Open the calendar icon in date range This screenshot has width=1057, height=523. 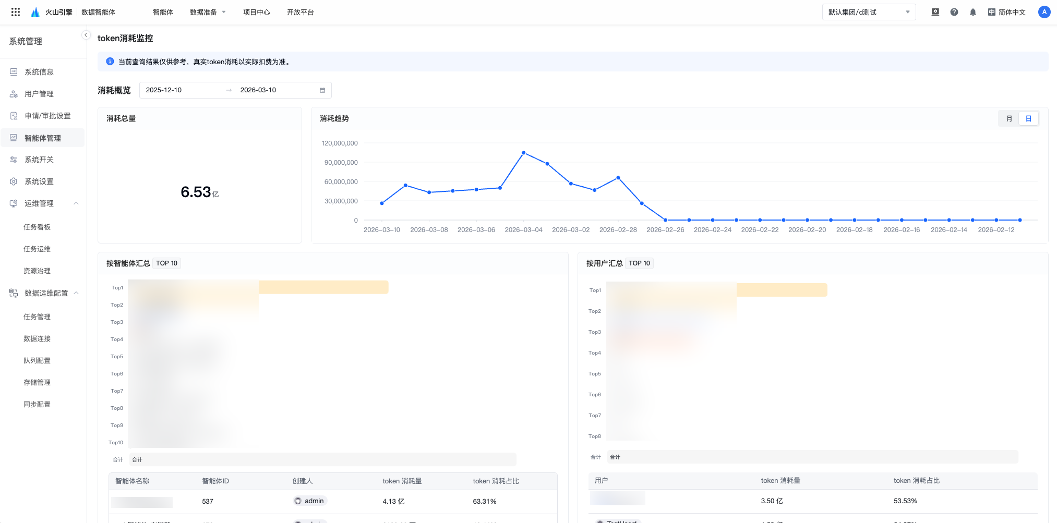click(322, 90)
